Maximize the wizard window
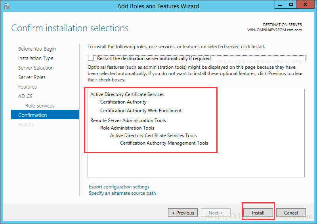The image size is (317, 224). [x=291, y=5]
